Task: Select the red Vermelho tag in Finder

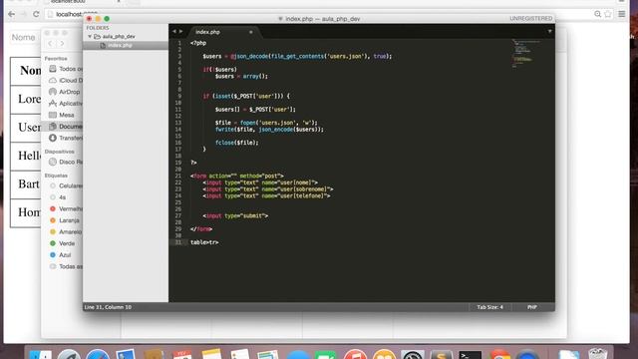Action: coord(66,208)
